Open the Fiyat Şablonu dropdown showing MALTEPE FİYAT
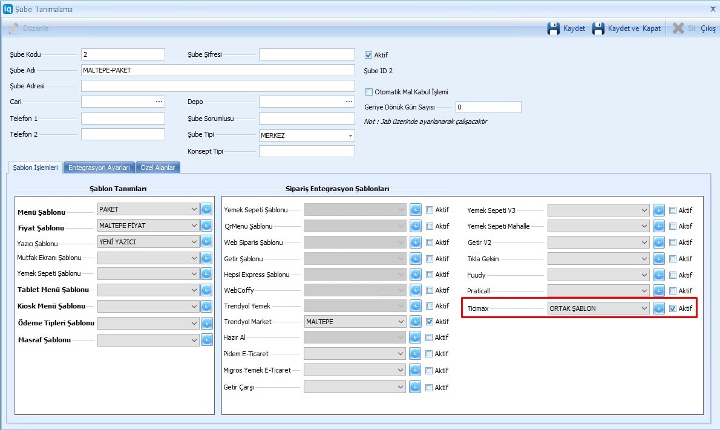 tap(148, 226)
